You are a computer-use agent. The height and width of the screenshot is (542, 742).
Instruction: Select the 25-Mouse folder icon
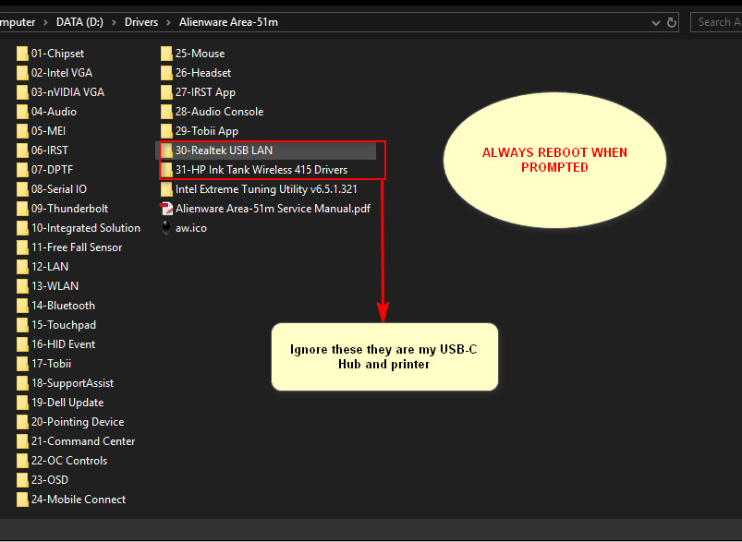pyautogui.click(x=166, y=54)
